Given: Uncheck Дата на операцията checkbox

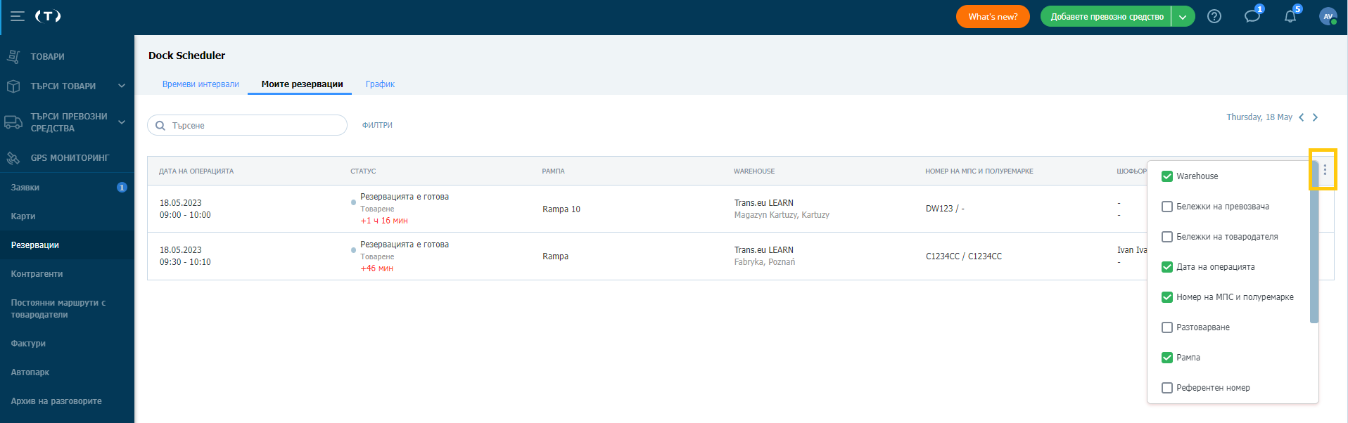Looking at the screenshot, I should tap(1167, 267).
